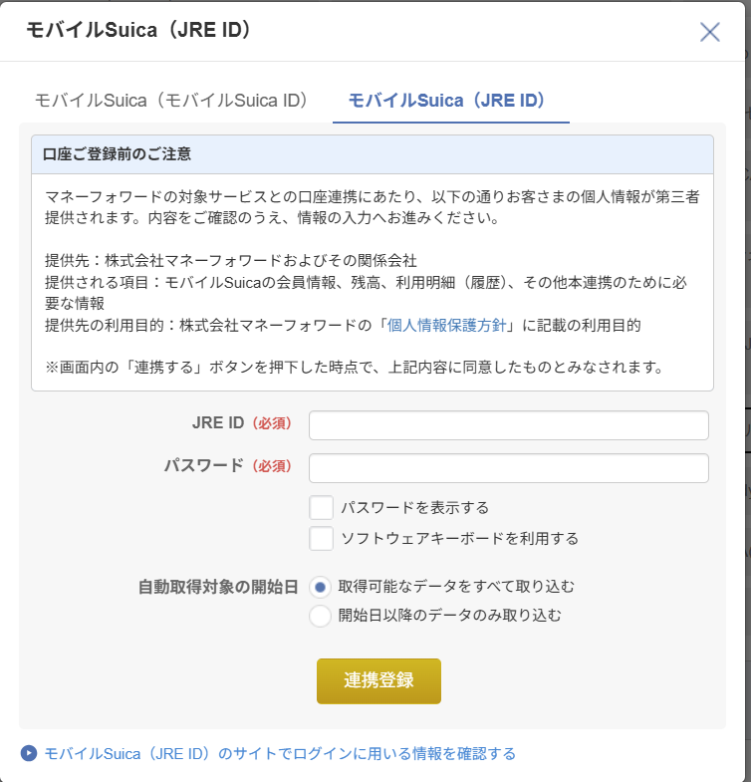The height and width of the screenshot is (782, 751).
Task: Click the JRE ID（必須）field label
Action: [x=242, y=423]
